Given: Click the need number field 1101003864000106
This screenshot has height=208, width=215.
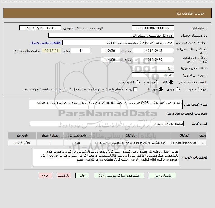Looking at the screenshot, I should click(x=153, y=28).
